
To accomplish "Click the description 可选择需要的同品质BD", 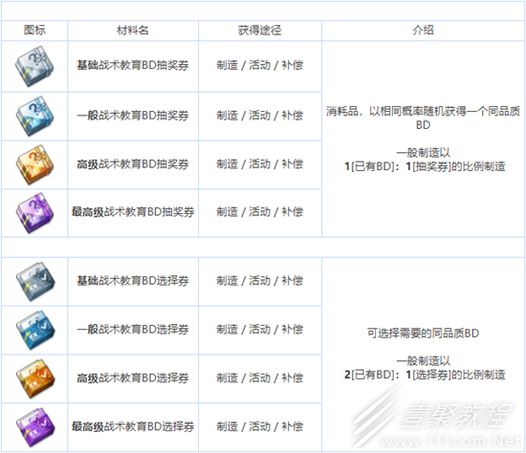I will [x=423, y=334].
